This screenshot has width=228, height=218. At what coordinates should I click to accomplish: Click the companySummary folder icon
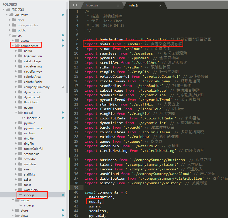[x=20, y=87]
